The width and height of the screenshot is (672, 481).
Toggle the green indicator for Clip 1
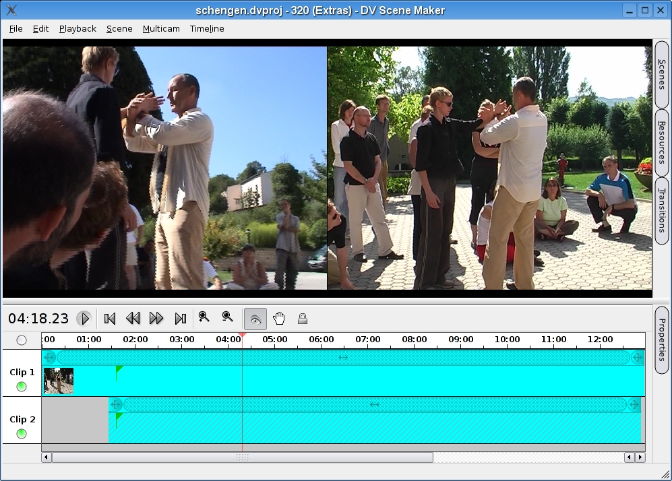(x=22, y=387)
